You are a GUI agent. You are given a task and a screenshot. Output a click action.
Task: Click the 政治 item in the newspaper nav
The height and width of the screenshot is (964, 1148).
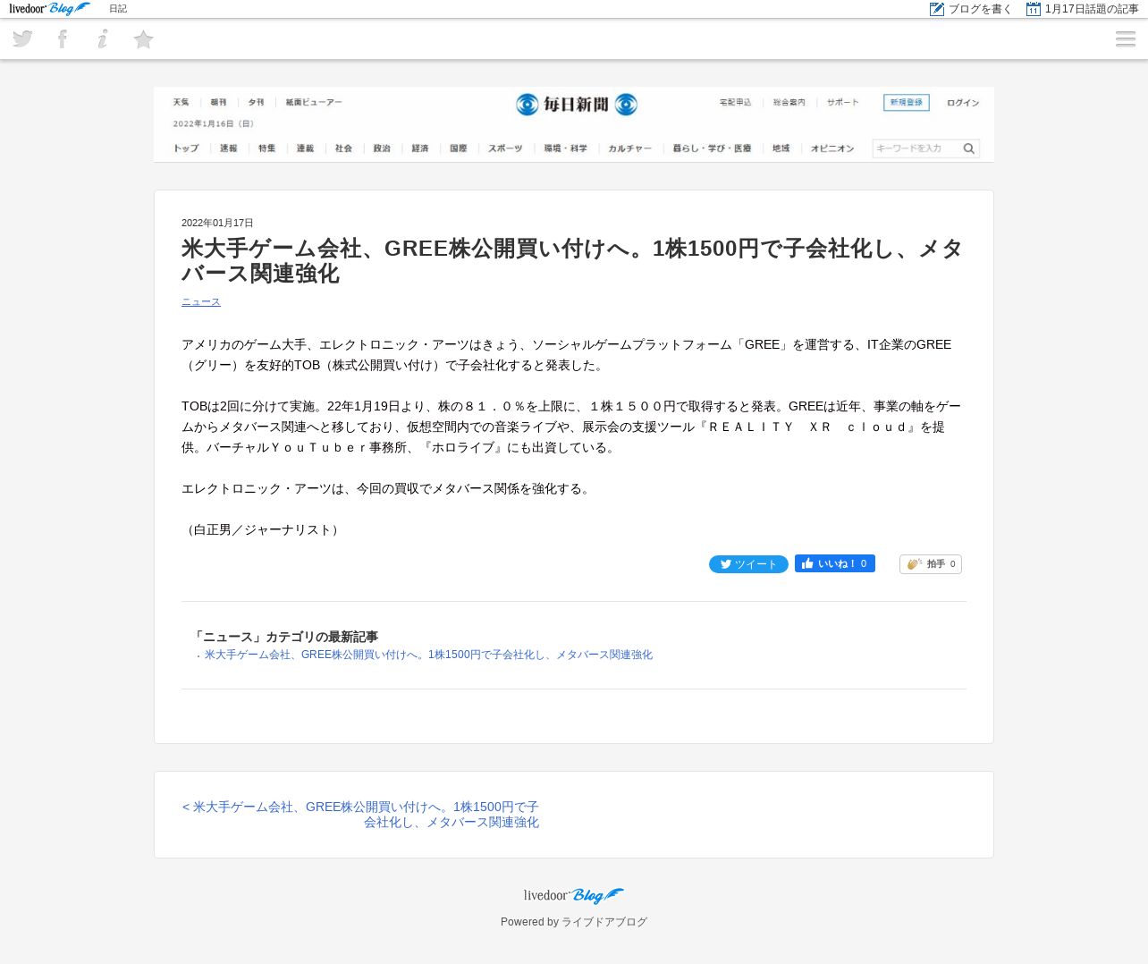(x=382, y=148)
